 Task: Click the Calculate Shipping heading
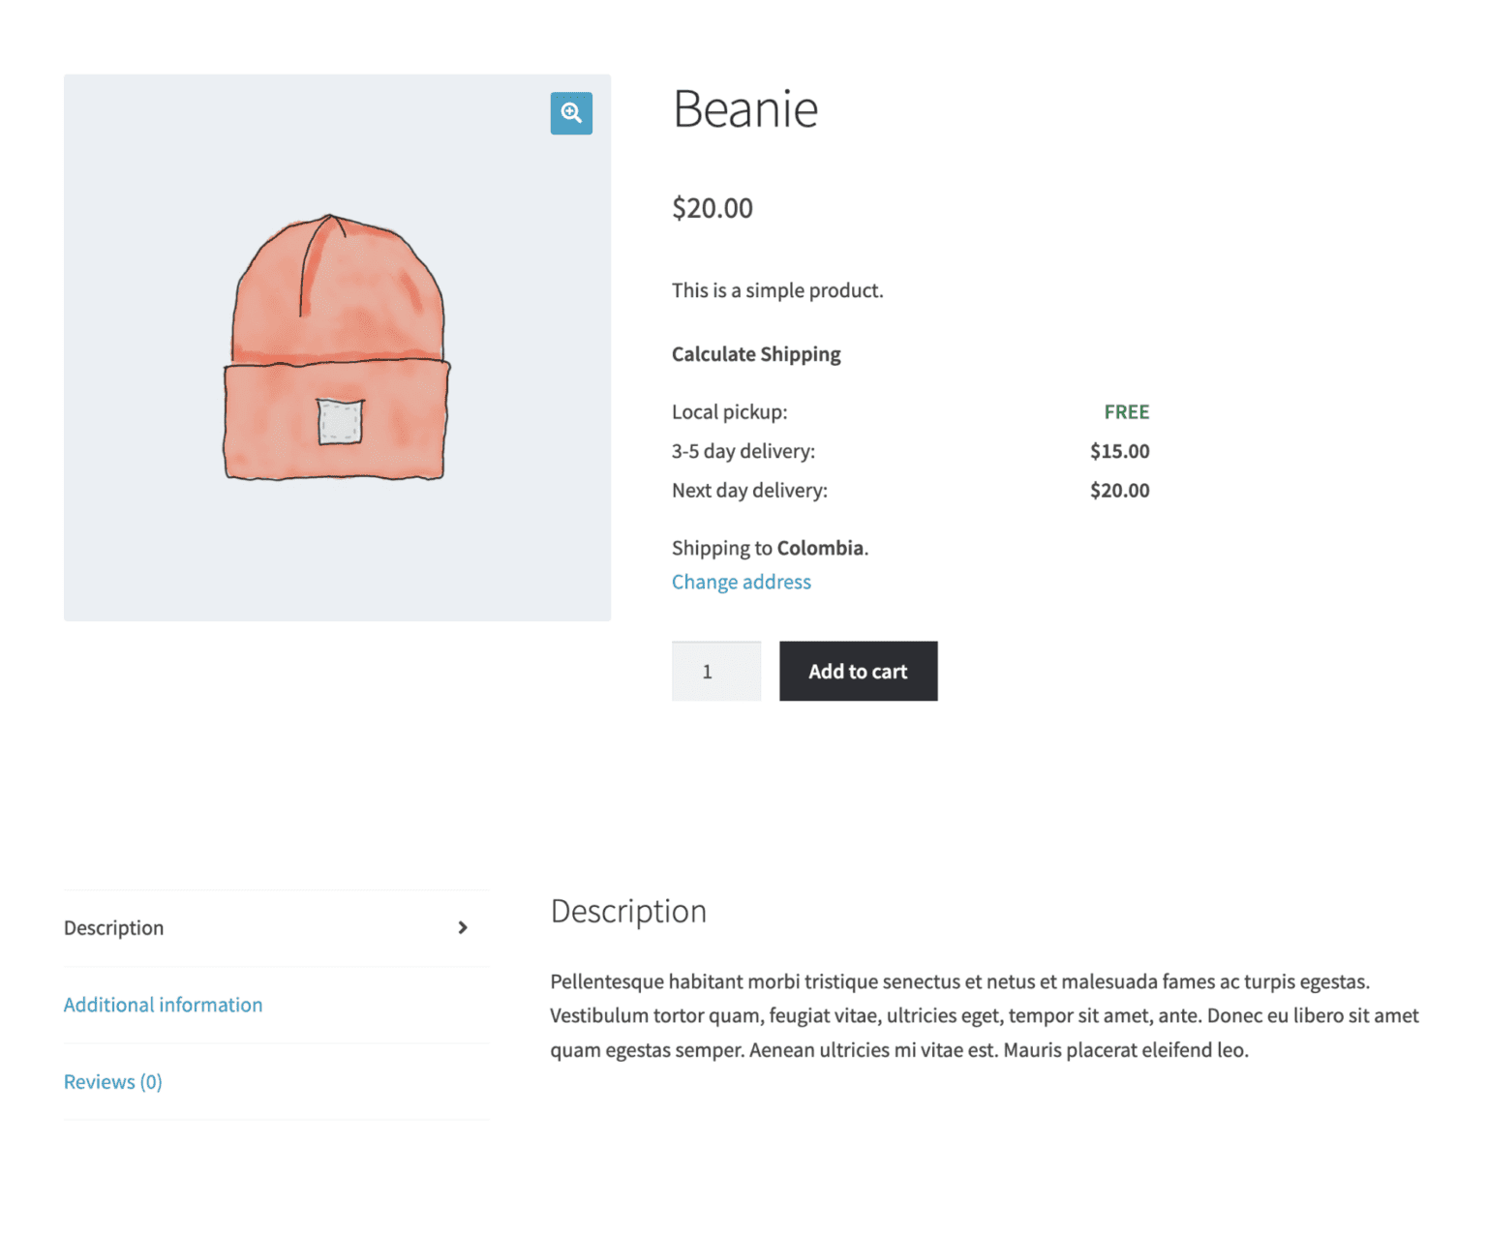point(756,353)
